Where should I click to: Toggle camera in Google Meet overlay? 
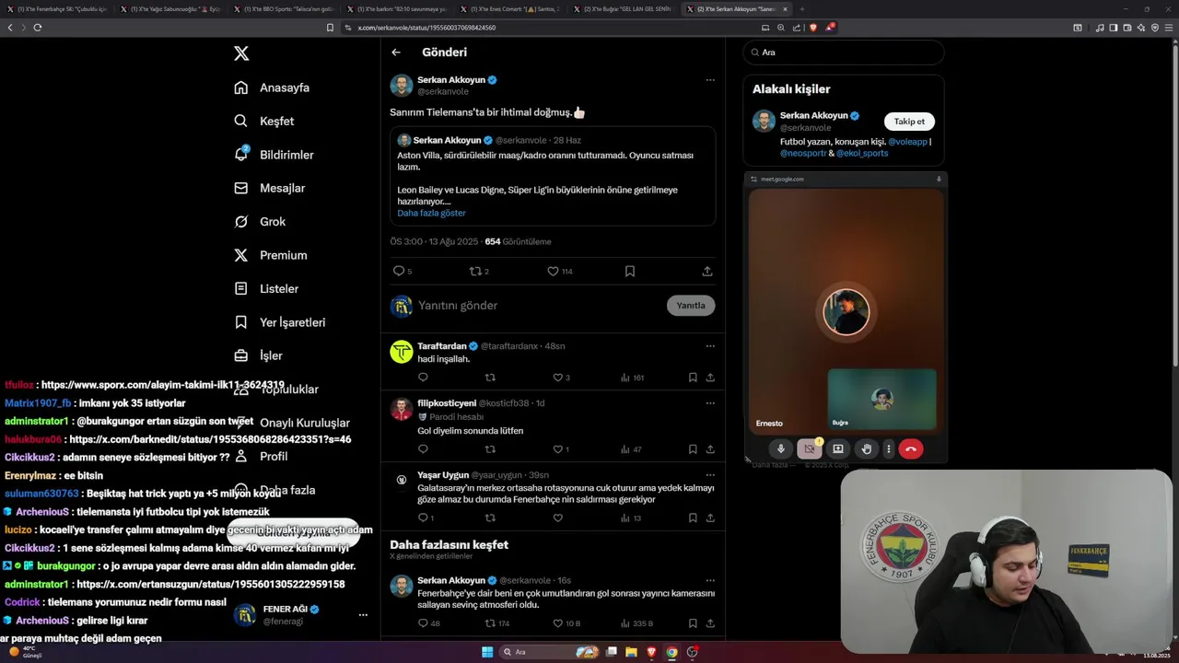[x=809, y=449]
